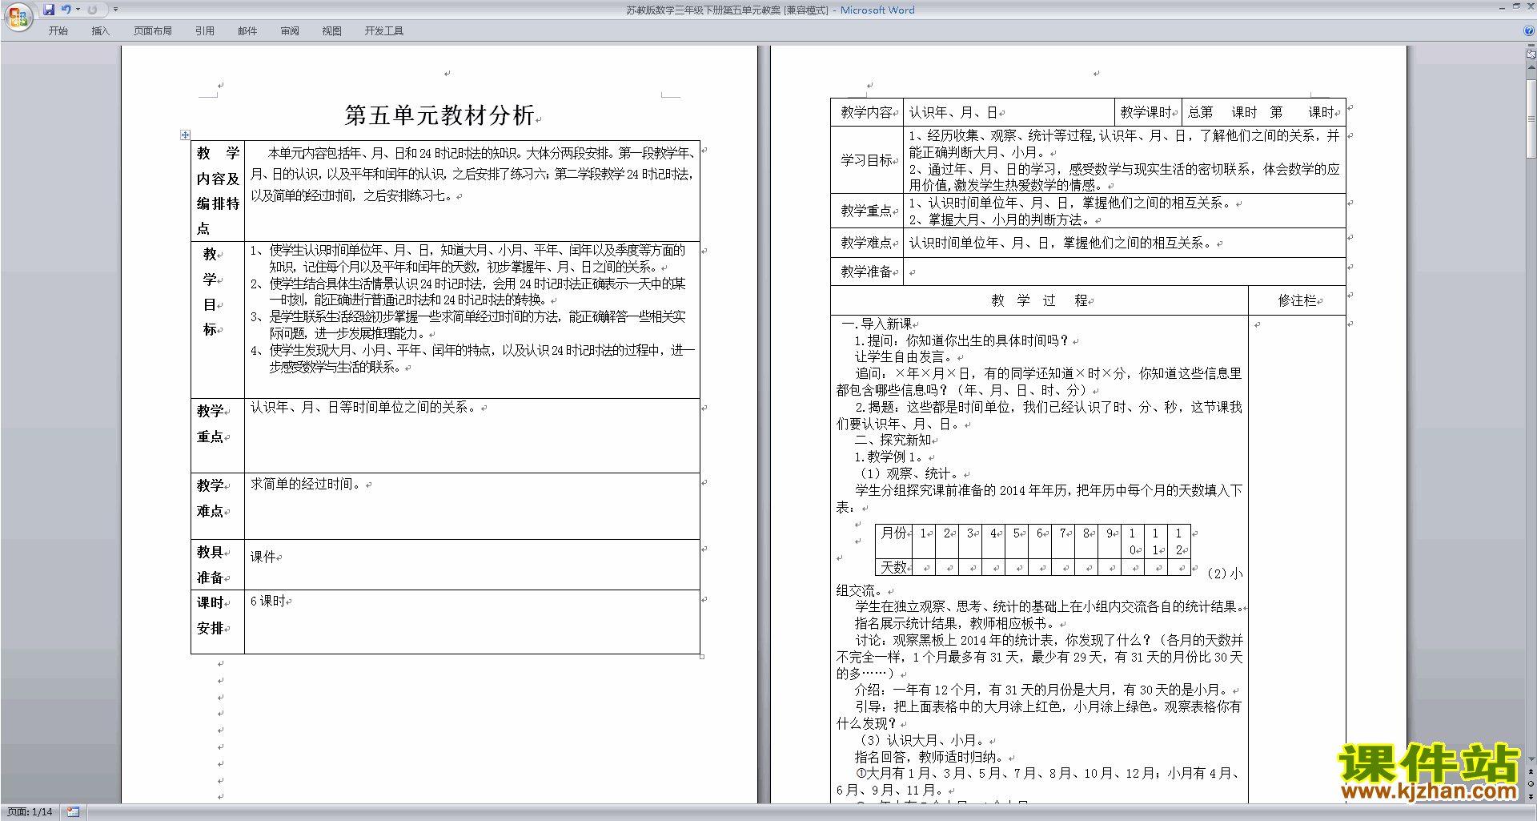Click the 教学内容 cell on page two
Viewport: 1537px width, 821px height.
[867, 112]
